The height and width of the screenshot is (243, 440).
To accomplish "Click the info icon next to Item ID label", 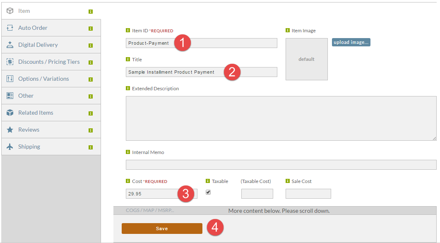I will pos(127,30).
